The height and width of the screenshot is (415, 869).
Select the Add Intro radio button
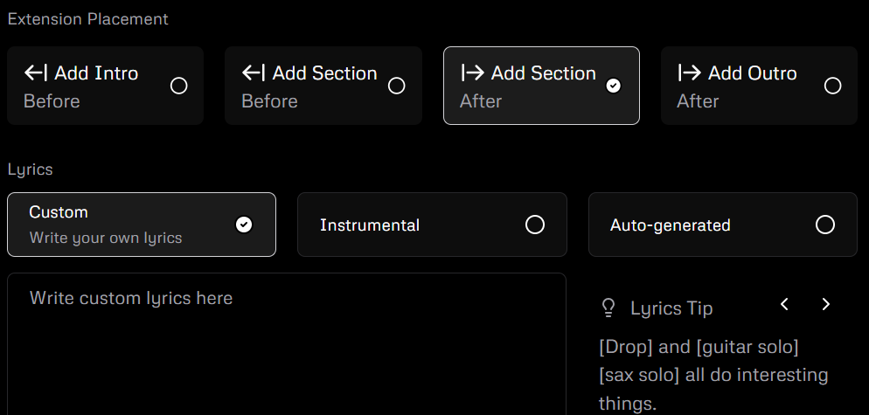click(178, 86)
